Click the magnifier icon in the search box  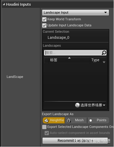pyautogui.click(x=104, y=53)
